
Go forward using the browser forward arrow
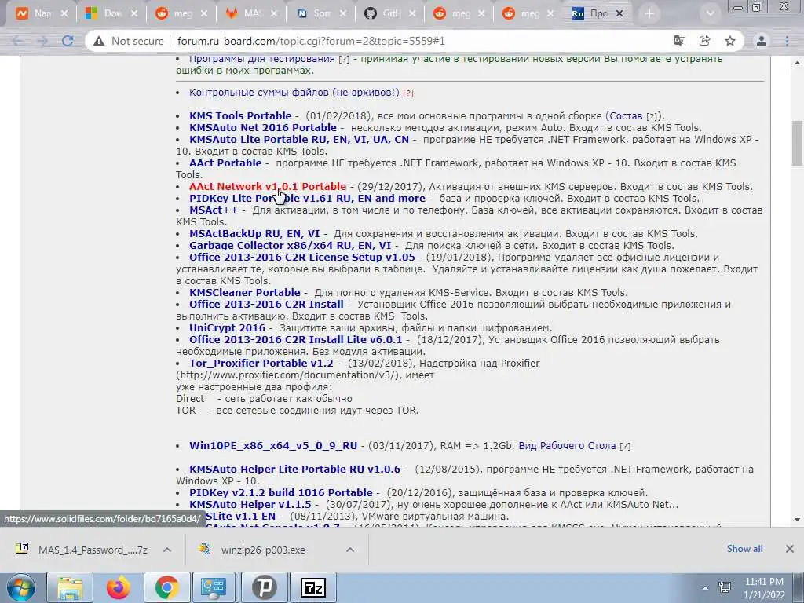[x=42, y=41]
